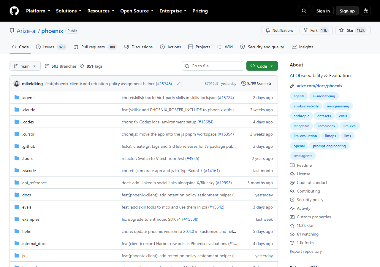
Task: Switch to the Pull requests tab
Action: pyautogui.click(x=95, y=47)
